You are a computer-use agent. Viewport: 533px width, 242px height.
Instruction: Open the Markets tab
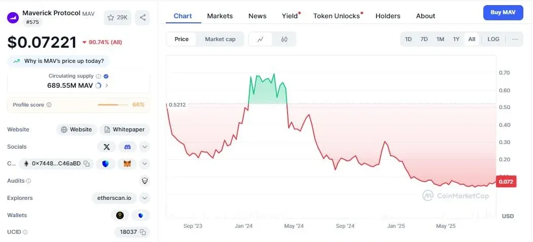point(220,16)
